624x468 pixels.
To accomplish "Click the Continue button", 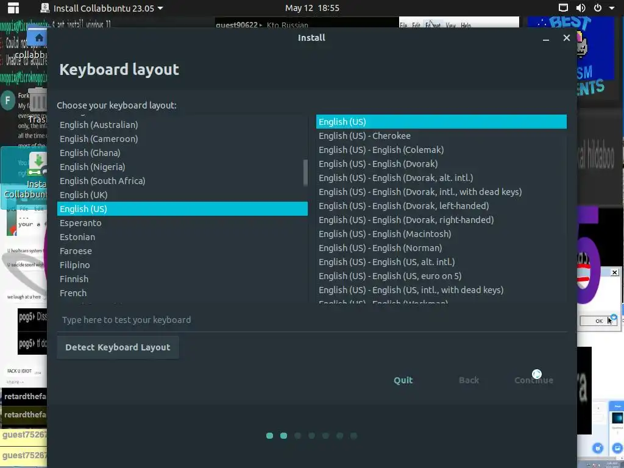I will coord(534,380).
